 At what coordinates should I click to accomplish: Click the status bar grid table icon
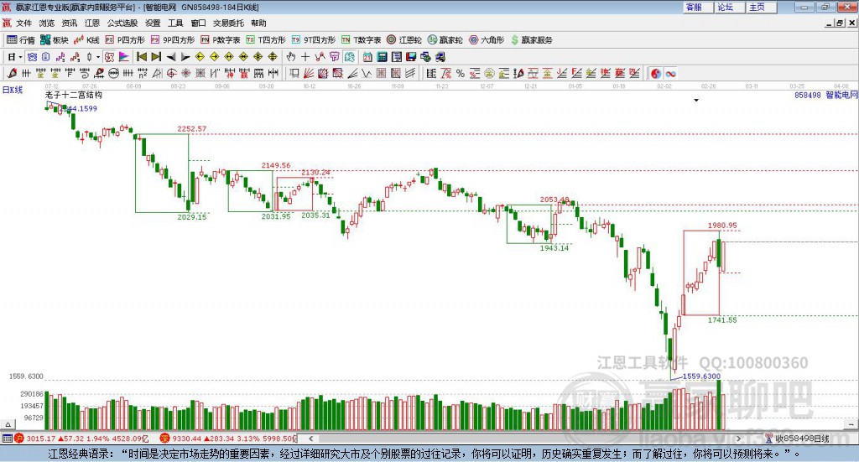pos(7,439)
